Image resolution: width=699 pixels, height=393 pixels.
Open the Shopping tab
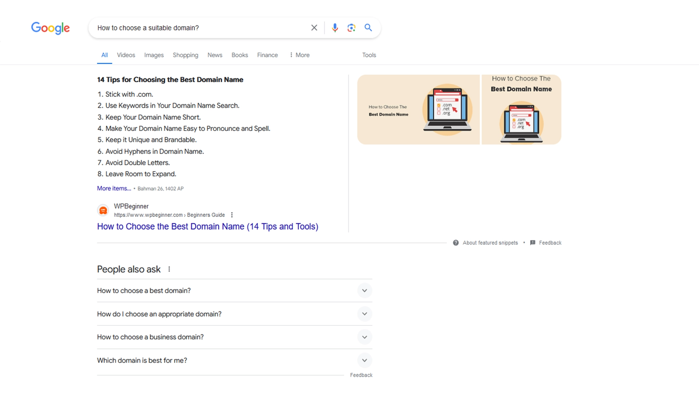[x=185, y=55]
